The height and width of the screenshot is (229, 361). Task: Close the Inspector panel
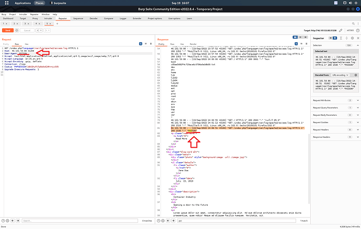[358, 38]
